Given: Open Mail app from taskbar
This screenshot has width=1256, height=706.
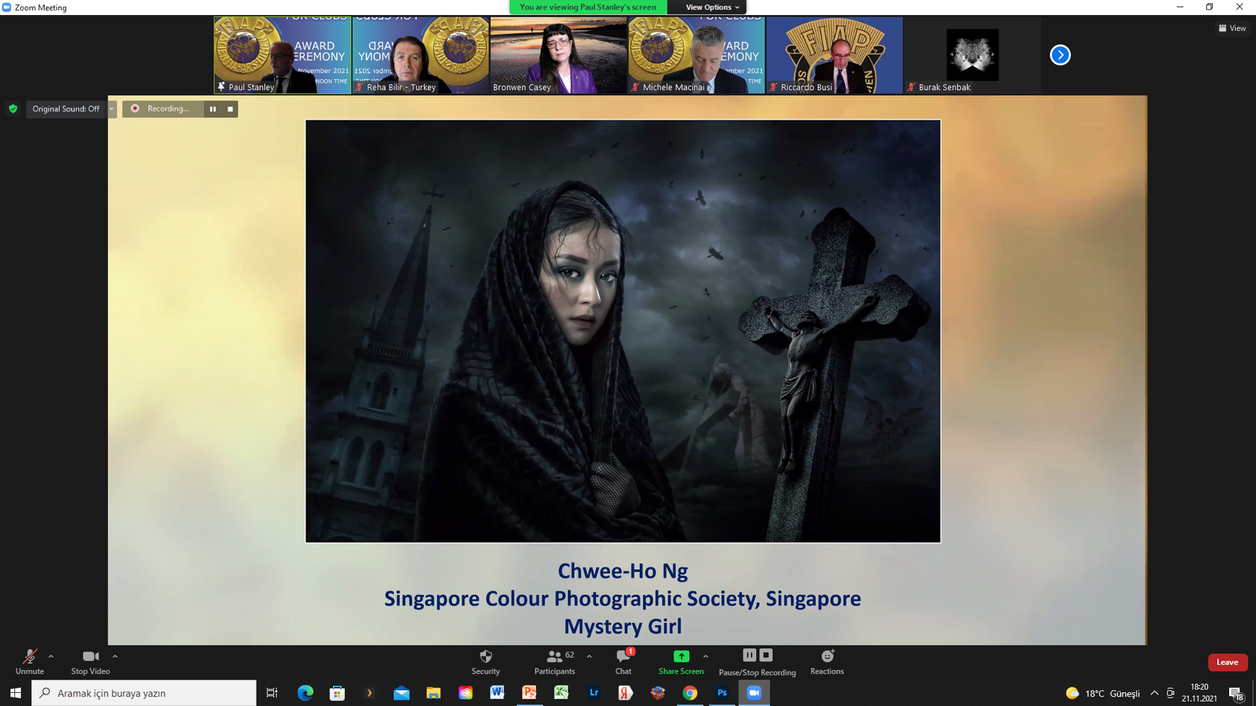Looking at the screenshot, I should tap(401, 693).
